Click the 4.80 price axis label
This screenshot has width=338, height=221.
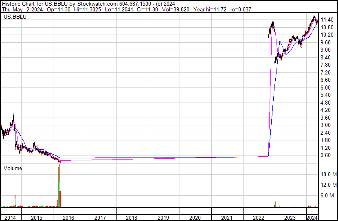pyautogui.click(x=325, y=103)
